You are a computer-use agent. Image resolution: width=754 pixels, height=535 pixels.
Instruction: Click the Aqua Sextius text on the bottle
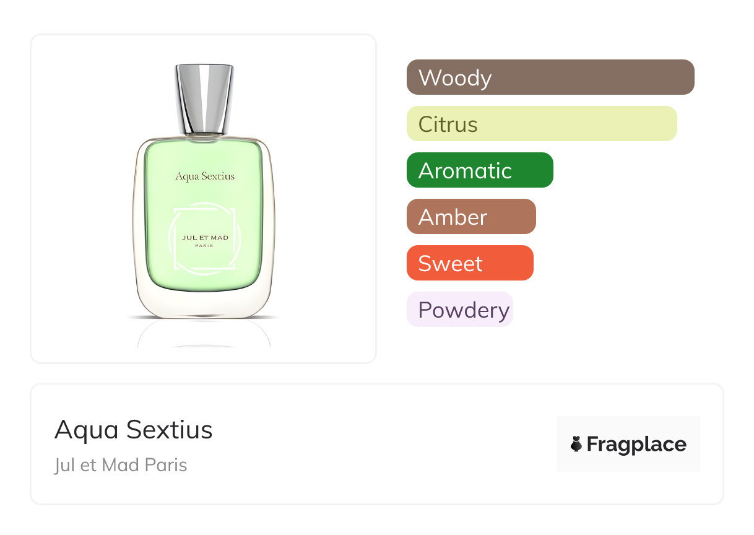(205, 176)
